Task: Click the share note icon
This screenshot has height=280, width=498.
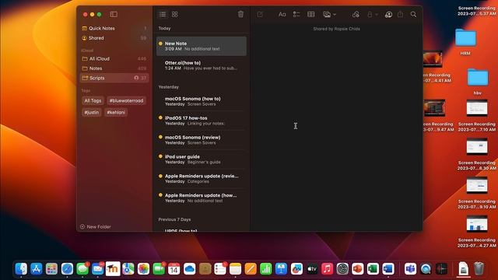Action: (x=401, y=14)
